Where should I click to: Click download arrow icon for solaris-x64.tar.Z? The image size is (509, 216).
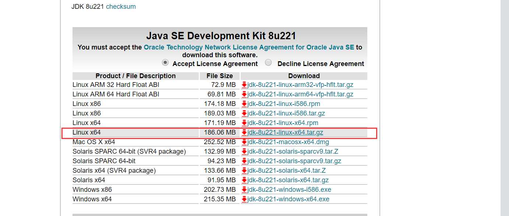(244, 171)
